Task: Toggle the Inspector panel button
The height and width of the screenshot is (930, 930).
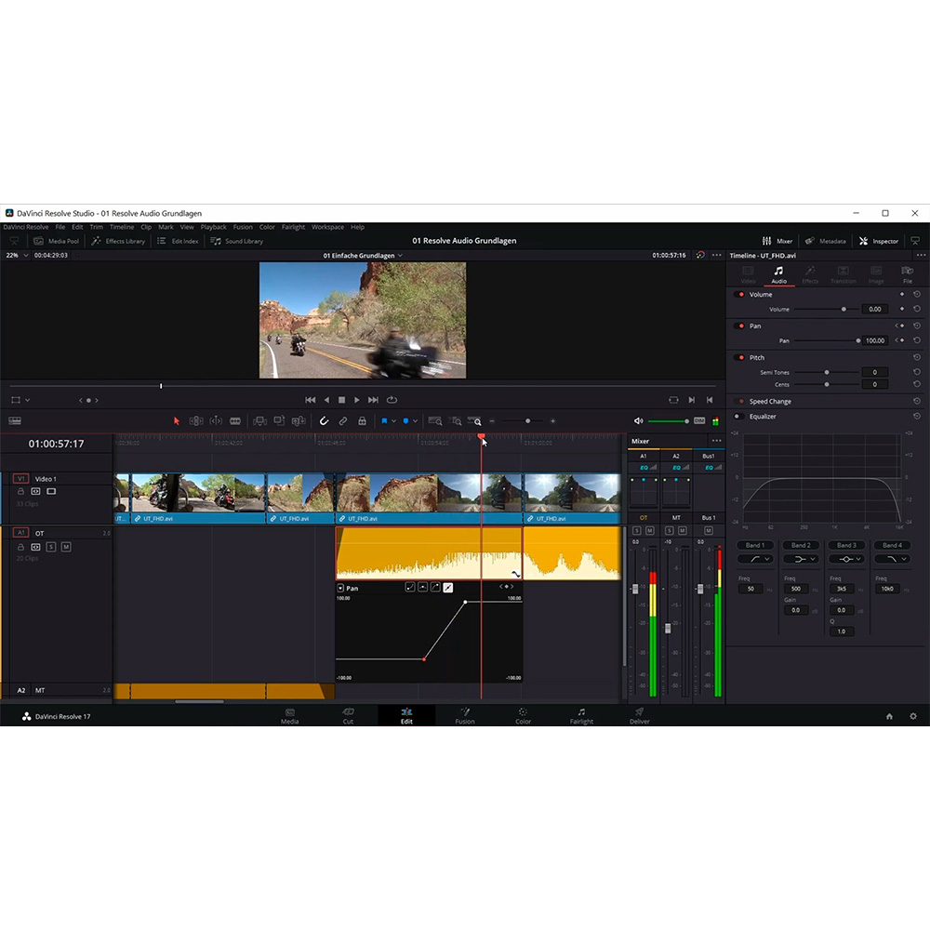Action: (x=879, y=241)
